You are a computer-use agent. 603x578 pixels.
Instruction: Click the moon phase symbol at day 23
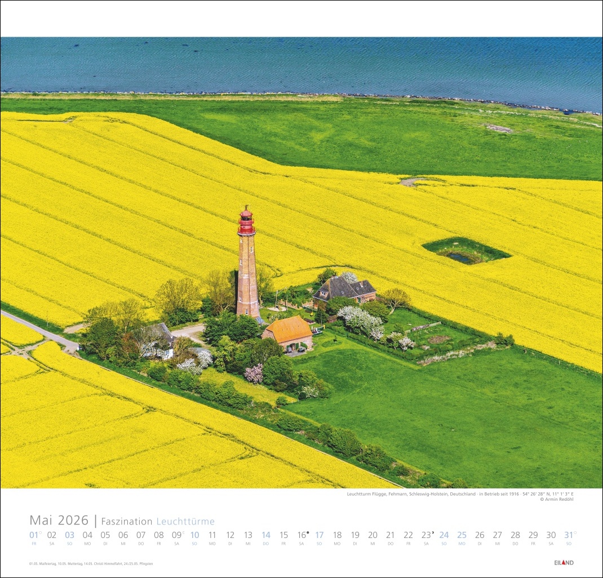(x=432, y=531)
